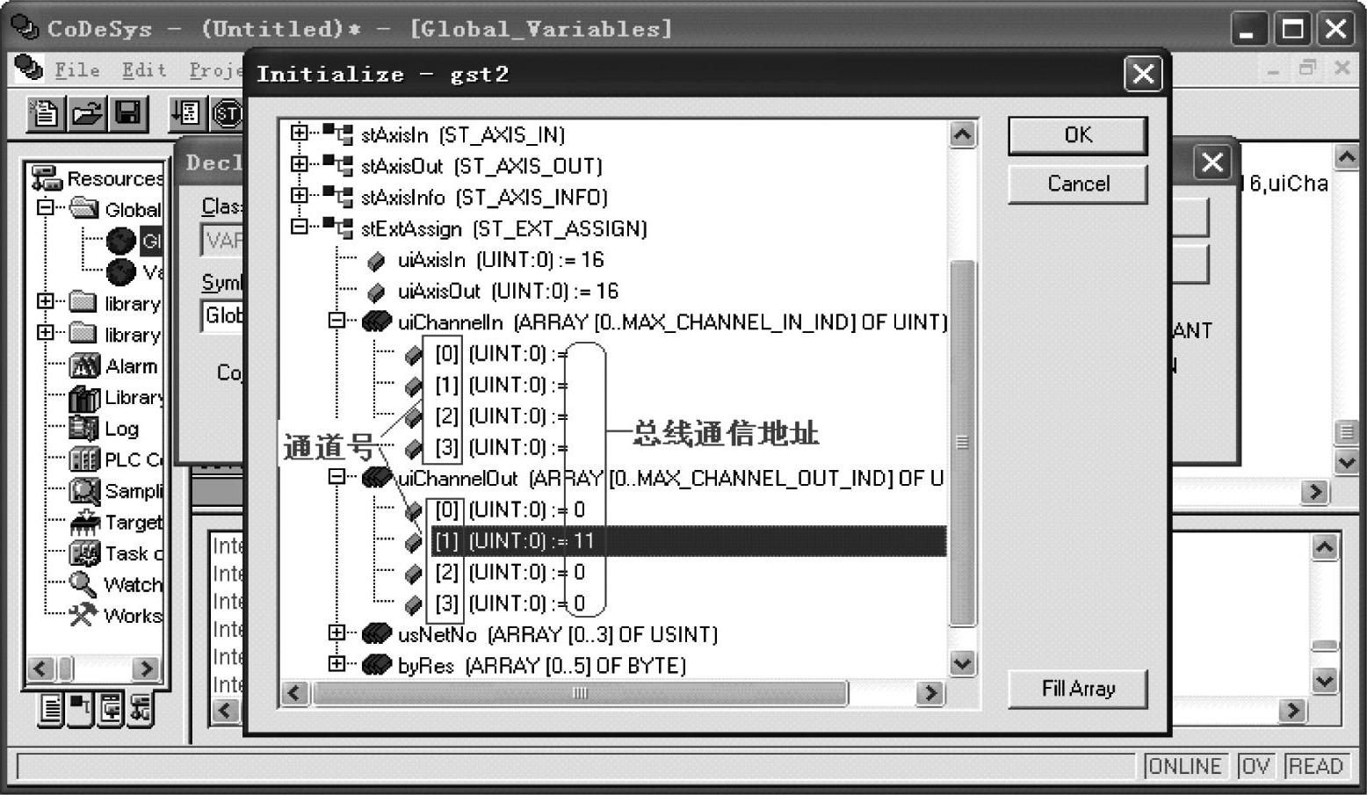Switch to the Data types tab icon
The height and width of the screenshot is (795, 1367).
point(81,709)
